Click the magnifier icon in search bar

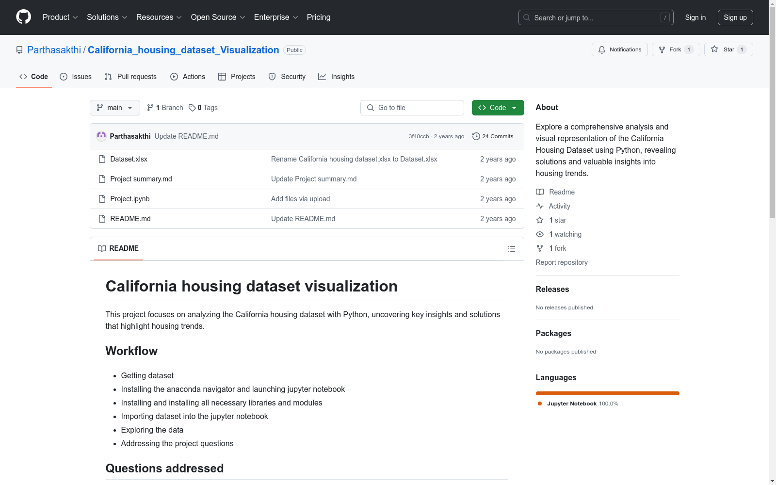click(x=527, y=17)
